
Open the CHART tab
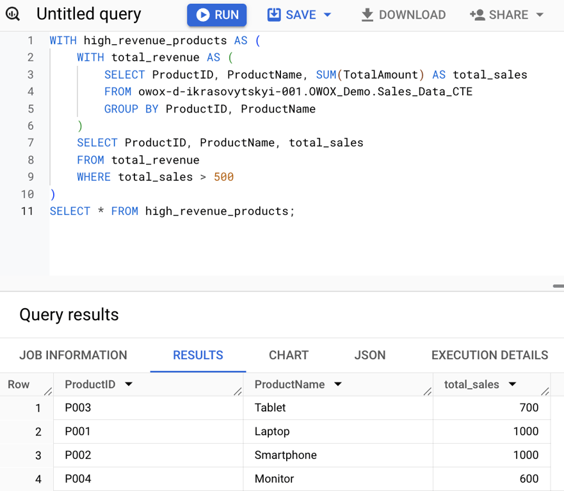(x=289, y=355)
